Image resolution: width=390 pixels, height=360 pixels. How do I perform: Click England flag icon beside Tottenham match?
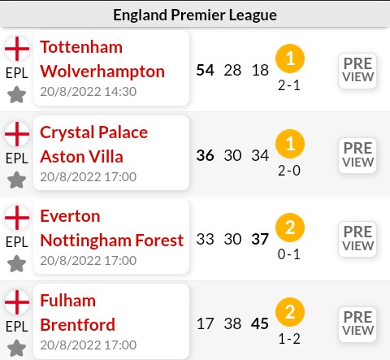pos(17,49)
